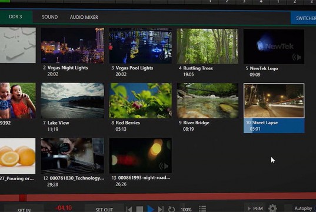This screenshot has height=212, width=316.
Task: Toggle the loop playback icon
Action: 171,209
